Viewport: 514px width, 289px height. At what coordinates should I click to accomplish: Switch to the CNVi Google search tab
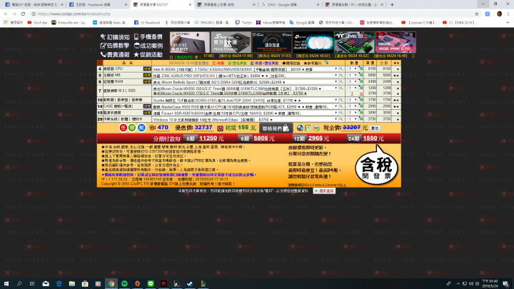pyautogui.click(x=290, y=4)
